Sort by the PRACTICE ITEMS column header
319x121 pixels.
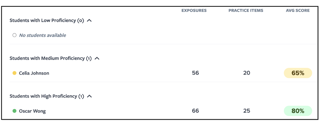[246, 10]
